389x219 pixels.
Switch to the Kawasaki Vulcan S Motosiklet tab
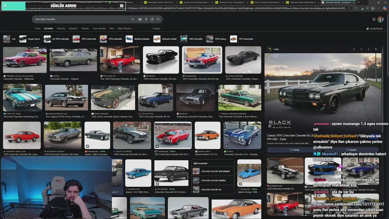tap(231, 2)
